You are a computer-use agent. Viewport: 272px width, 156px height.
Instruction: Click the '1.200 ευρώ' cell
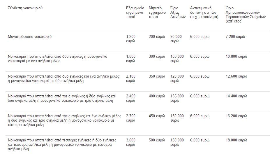coord(131,39)
